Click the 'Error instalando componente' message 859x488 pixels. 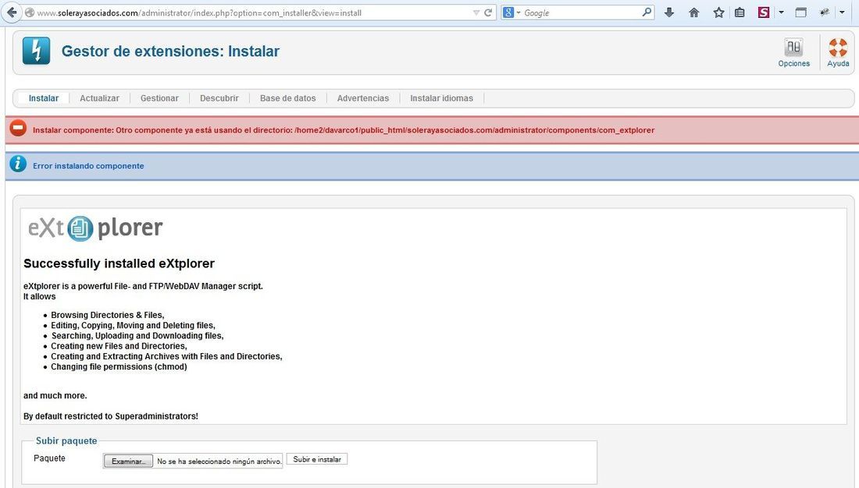[88, 166]
